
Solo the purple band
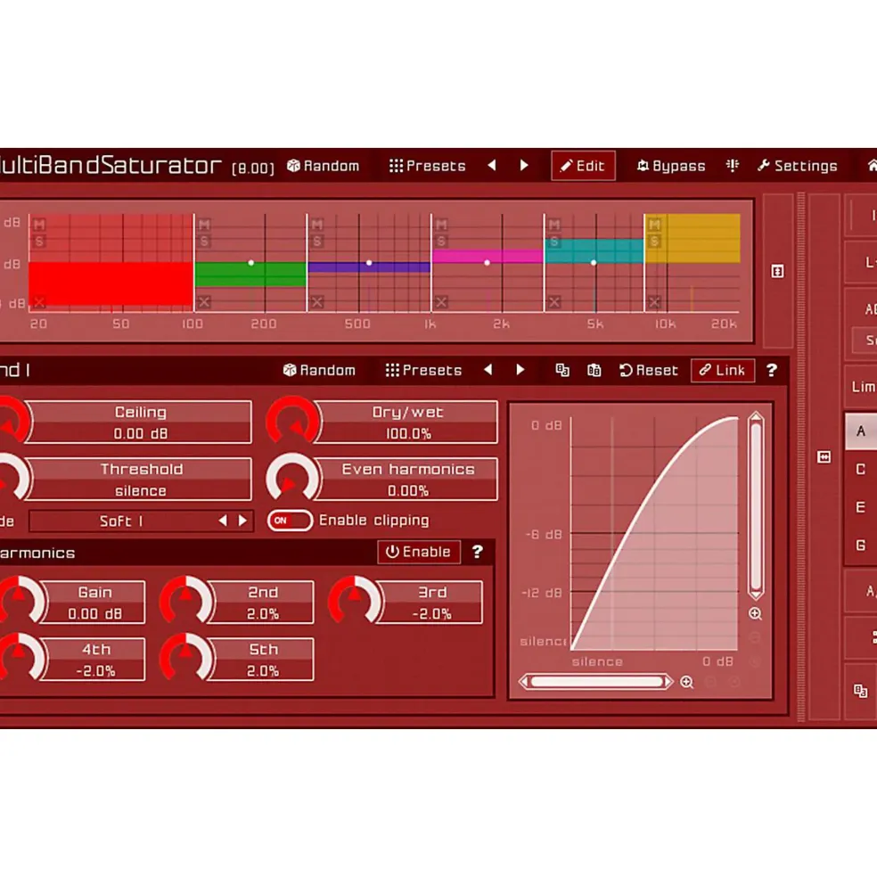tap(317, 242)
